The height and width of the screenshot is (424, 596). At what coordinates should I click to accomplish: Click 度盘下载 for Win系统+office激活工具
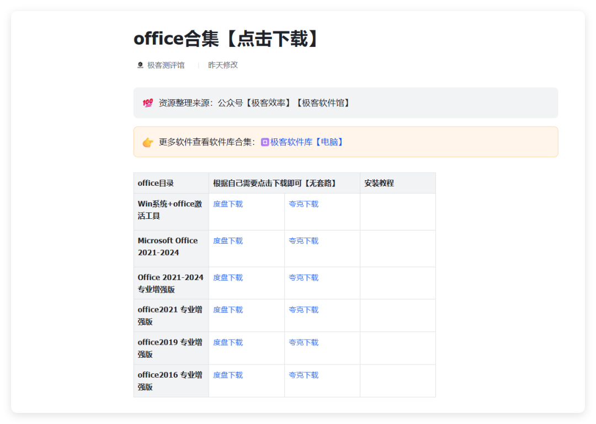point(228,204)
